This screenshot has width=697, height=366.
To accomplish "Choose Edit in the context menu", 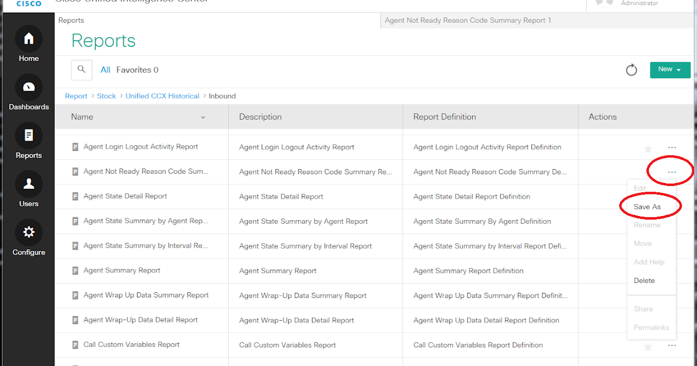I will click(639, 188).
